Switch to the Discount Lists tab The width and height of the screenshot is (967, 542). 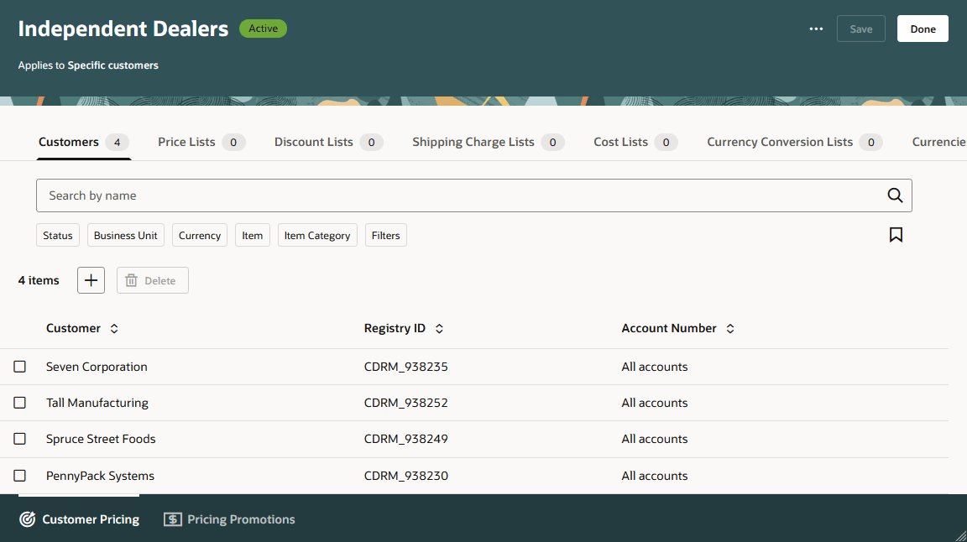pos(329,143)
